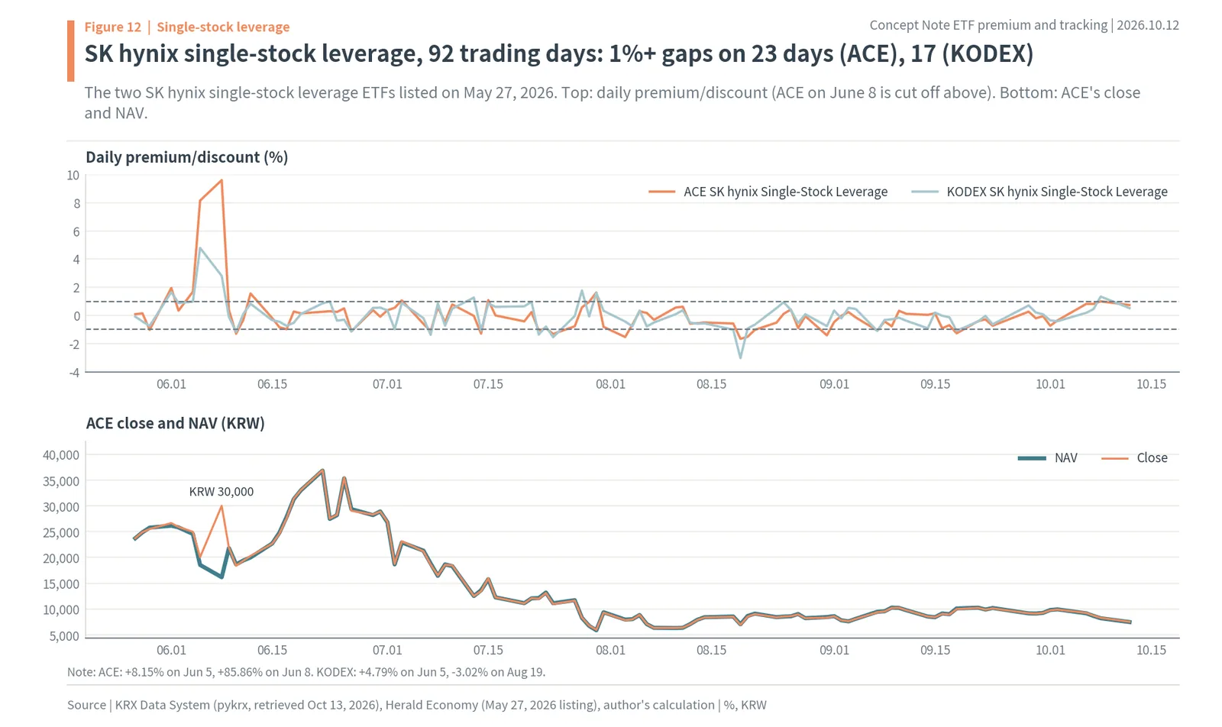Image resolution: width=1222 pixels, height=727 pixels.
Task: Click the '07.01' x-axis label on bottom chart
Action: pyautogui.click(x=387, y=651)
